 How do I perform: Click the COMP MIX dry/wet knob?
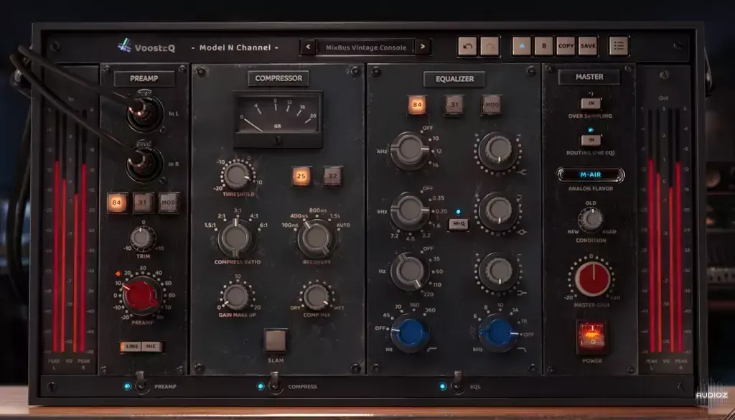(317, 297)
